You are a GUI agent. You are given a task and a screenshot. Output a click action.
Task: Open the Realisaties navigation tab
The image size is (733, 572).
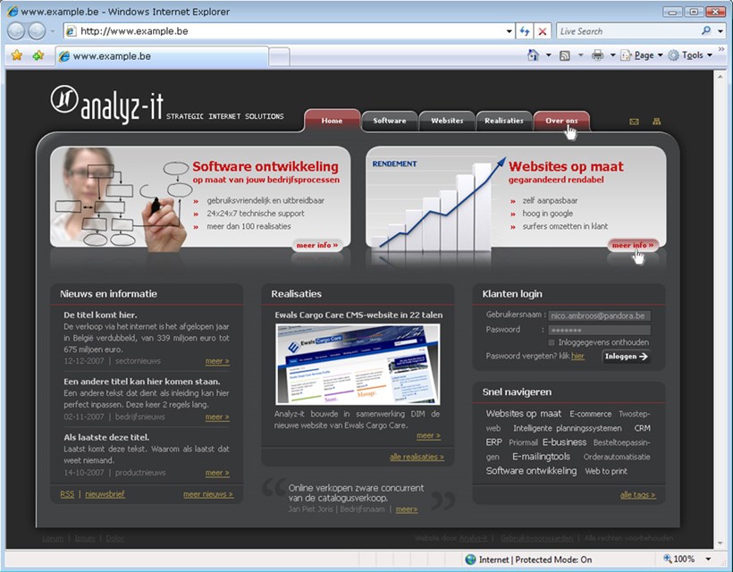503,121
